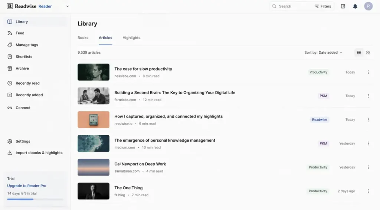Click the Recently read clock icon
The image size is (380, 210).
[x=10, y=83]
